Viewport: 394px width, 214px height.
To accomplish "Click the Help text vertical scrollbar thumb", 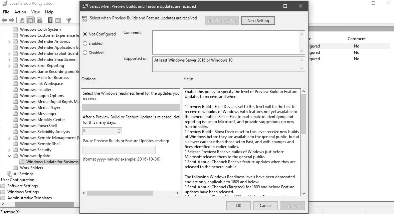I will [x=304, y=114].
